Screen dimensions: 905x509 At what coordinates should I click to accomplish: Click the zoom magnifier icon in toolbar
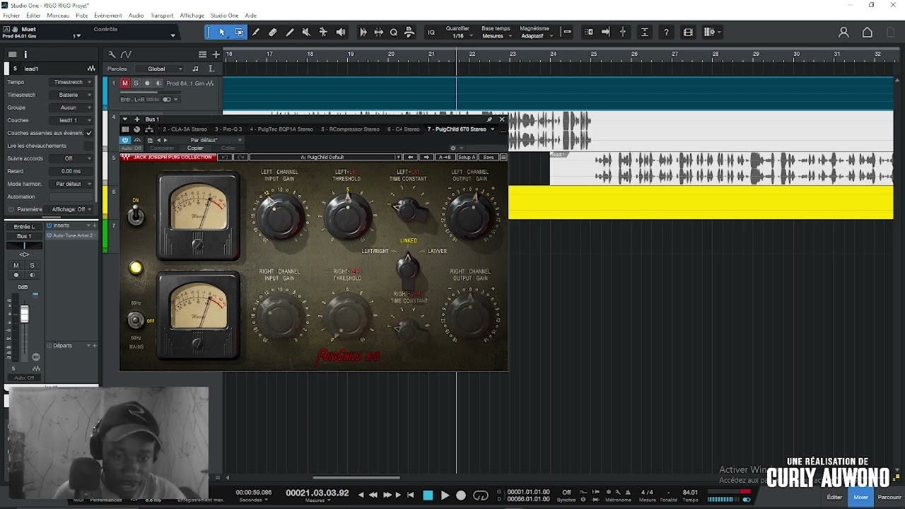coord(394,32)
